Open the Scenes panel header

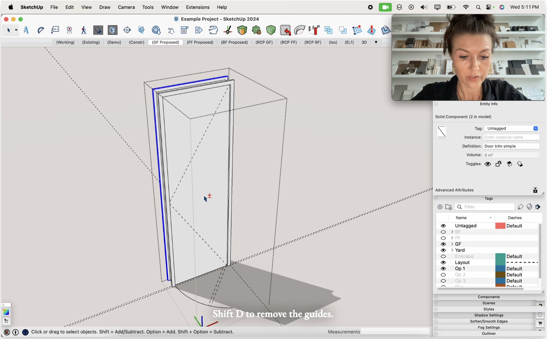(488, 303)
